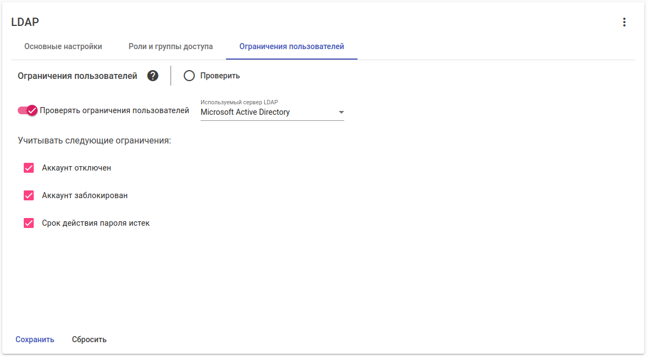Uncheck the Аккаунт отключен checkbox
Image resolution: width=647 pixels, height=356 pixels.
tap(29, 168)
